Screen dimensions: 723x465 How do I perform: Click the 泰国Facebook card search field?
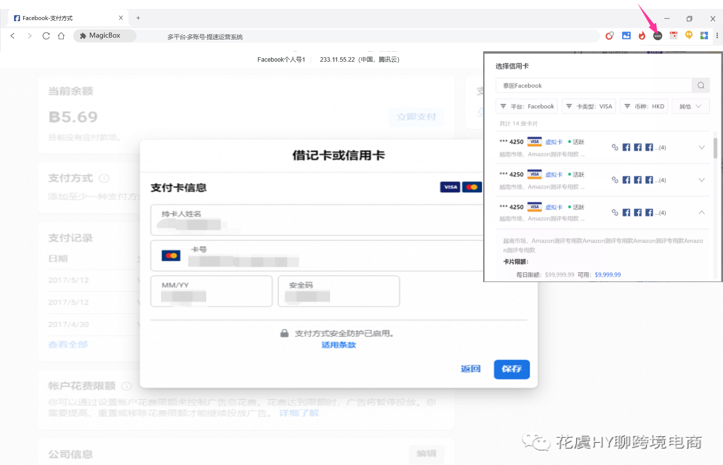tap(594, 85)
